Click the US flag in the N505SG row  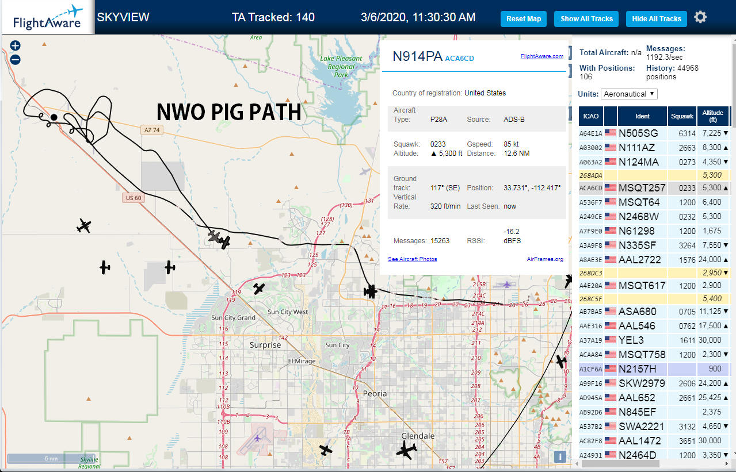[611, 133]
